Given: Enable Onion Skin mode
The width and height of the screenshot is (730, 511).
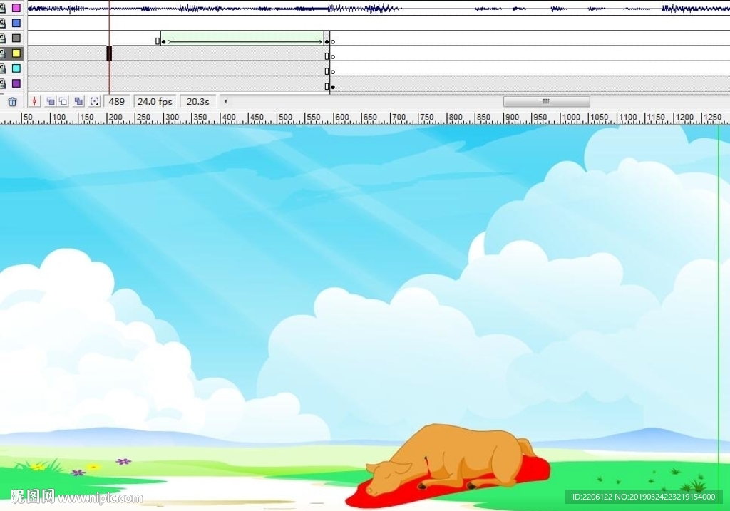Looking at the screenshot, I should pyautogui.click(x=51, y=101).
